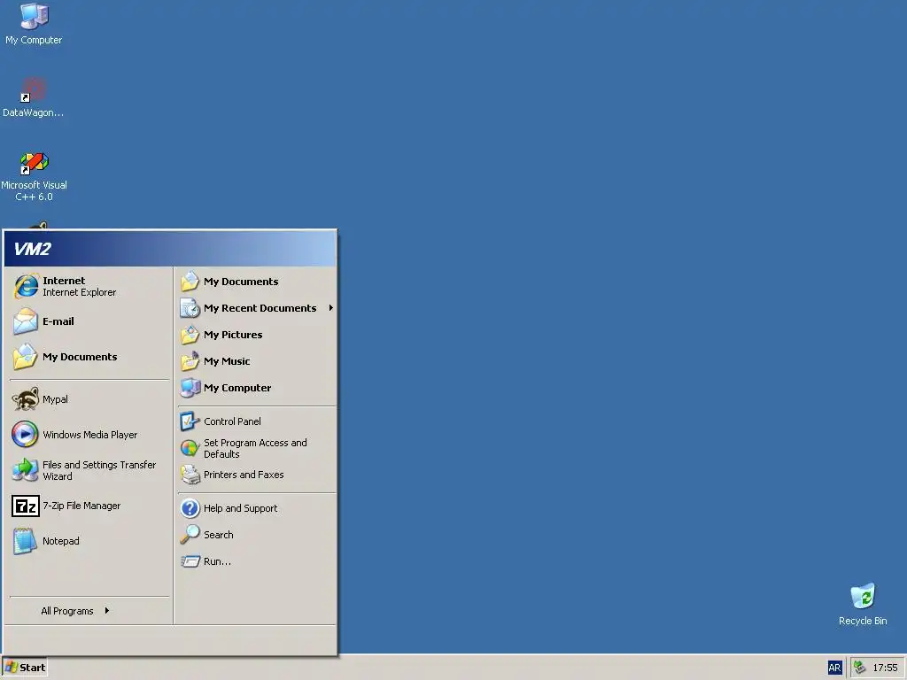The image size is (907, 680).
Task: Open Help and Support
Action: 256,508
